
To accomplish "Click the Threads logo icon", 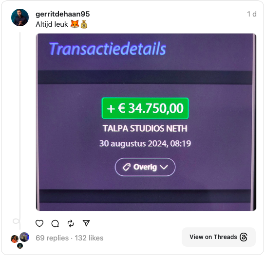I will [x=244, y=237].
